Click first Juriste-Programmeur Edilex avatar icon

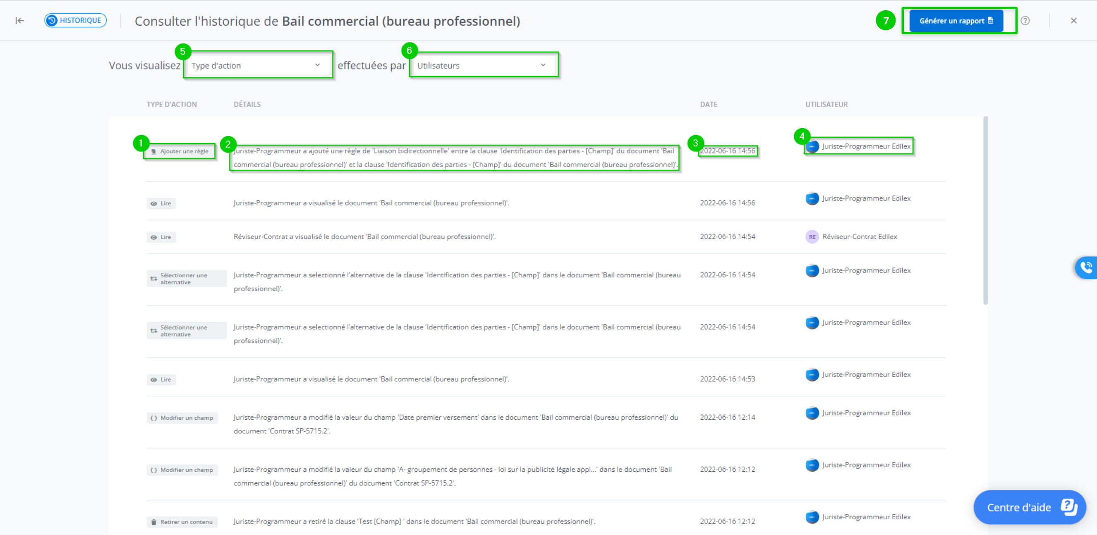pyautogui.click(x=812, y=146)
